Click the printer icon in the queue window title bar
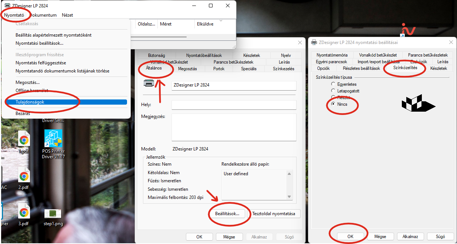The image size is (457, 244). click(7, 6)
